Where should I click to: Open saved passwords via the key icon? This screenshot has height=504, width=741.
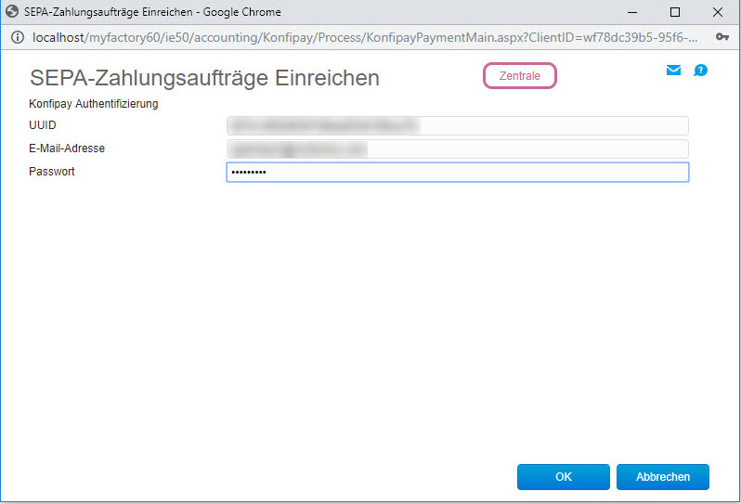click(722, 37)
